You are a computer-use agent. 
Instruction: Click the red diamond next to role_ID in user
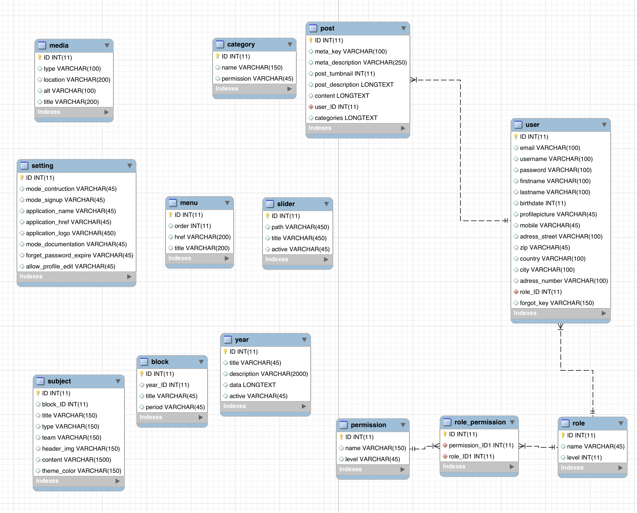[x=516, y=292]
